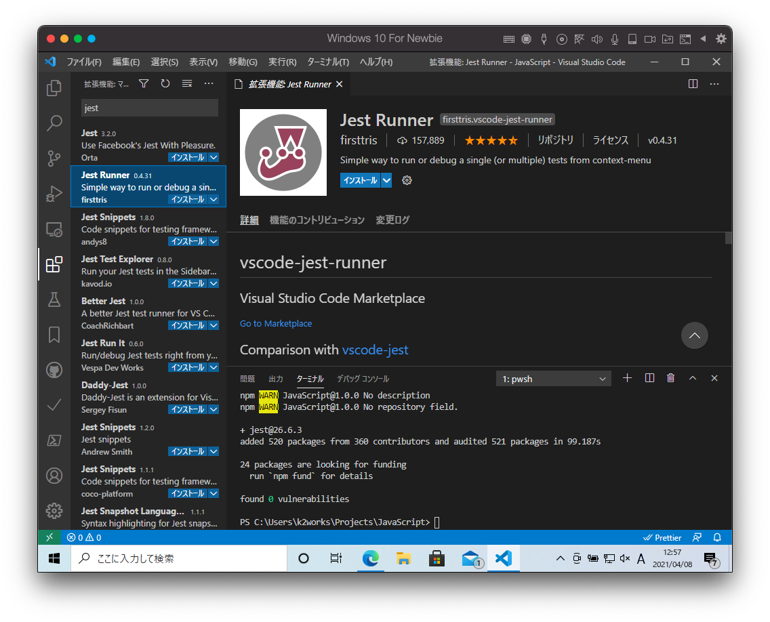
Task: Clear extensions search results icon
Action: (187, 84)
